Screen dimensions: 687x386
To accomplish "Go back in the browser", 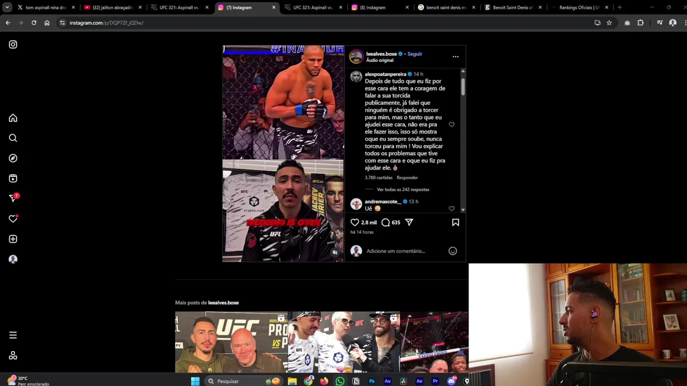I will [8, 23].
